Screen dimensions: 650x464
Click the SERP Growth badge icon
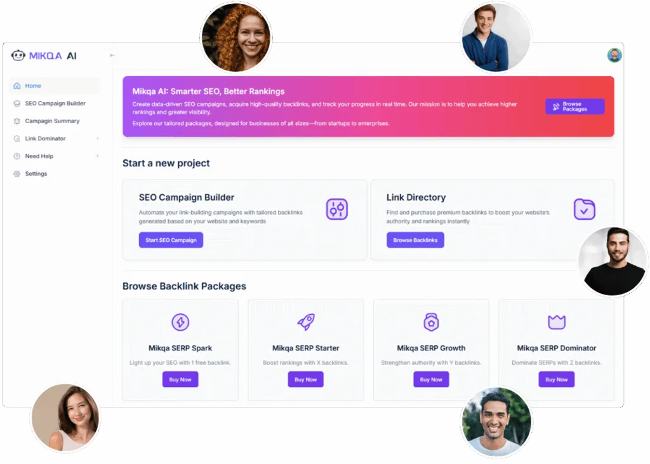[431, 322]
